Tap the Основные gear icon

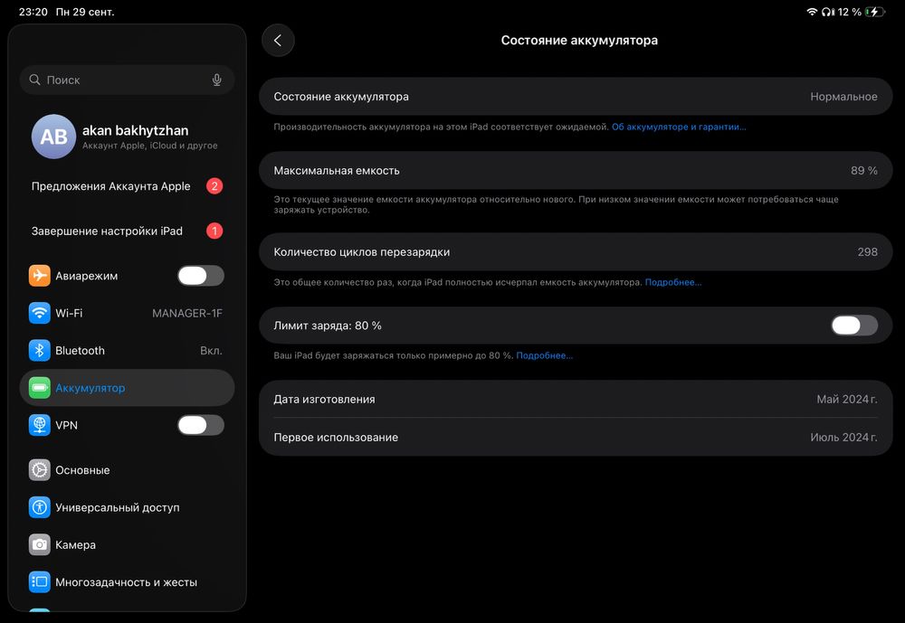[39, 470]
